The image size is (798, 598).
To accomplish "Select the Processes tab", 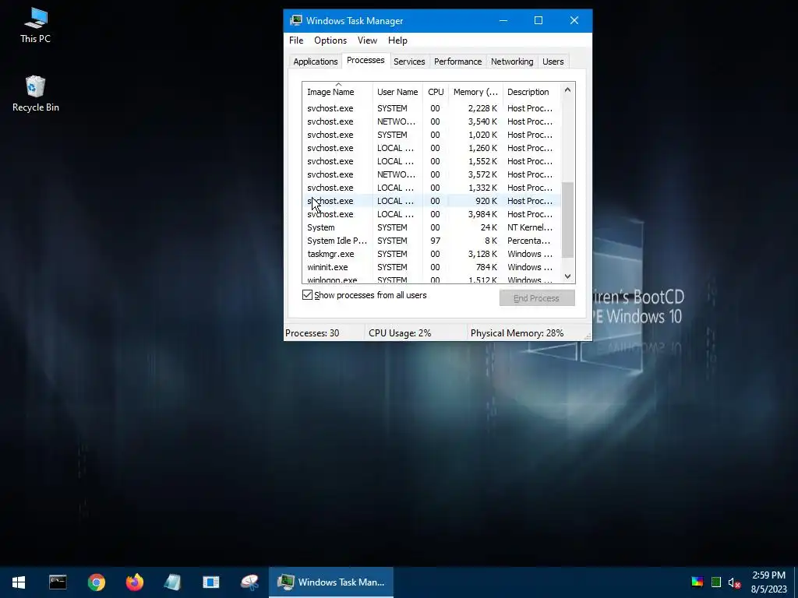I will tap(365, 61).
